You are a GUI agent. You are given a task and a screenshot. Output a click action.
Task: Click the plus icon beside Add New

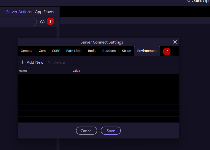tap(23, 62)
